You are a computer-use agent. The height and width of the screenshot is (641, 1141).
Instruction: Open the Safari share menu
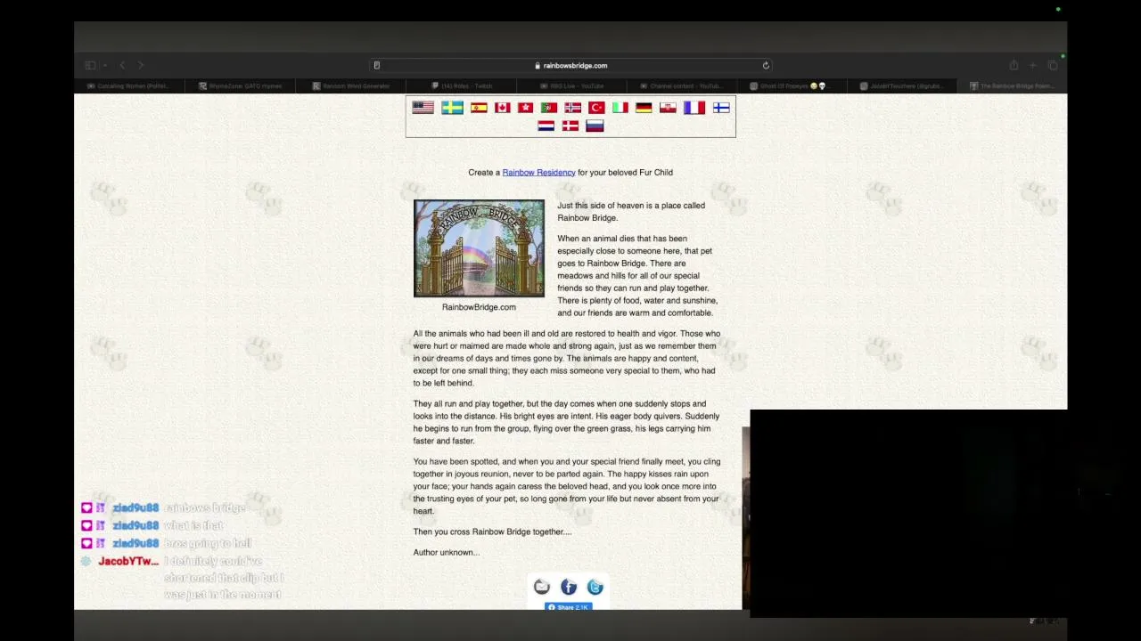point(1014,65)
